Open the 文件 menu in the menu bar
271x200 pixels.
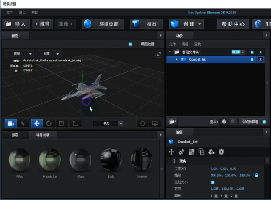coord(10,13)
